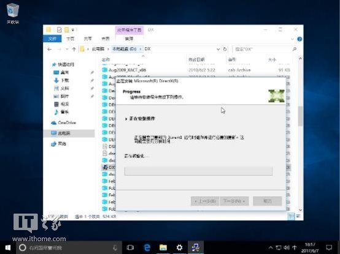Viewport: 340px width, 254px height.
Task: Open the volume control in system tray
Action: [286, 248]
